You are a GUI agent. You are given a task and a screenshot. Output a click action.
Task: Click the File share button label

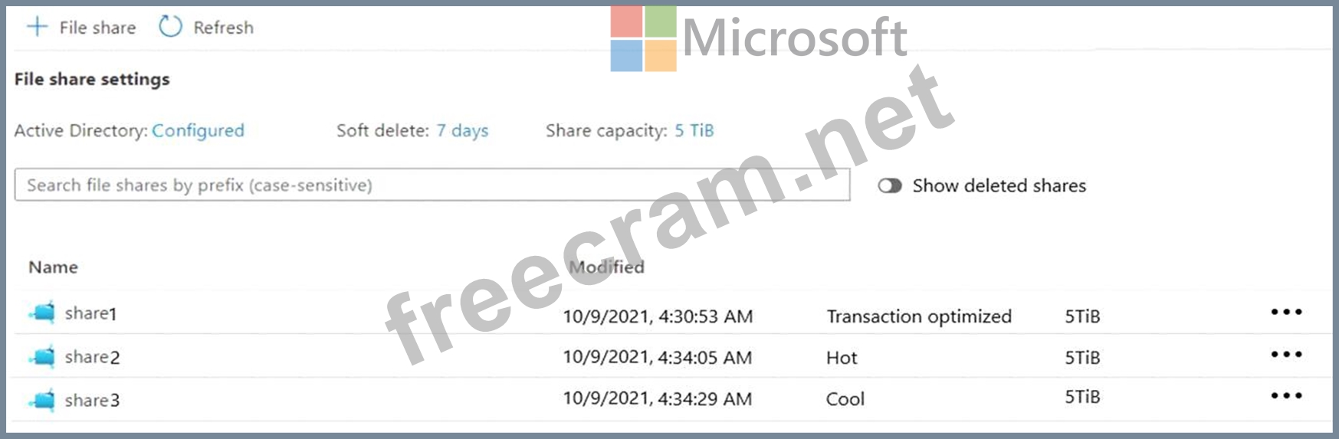pyautogui.click(x=97, y=28)
